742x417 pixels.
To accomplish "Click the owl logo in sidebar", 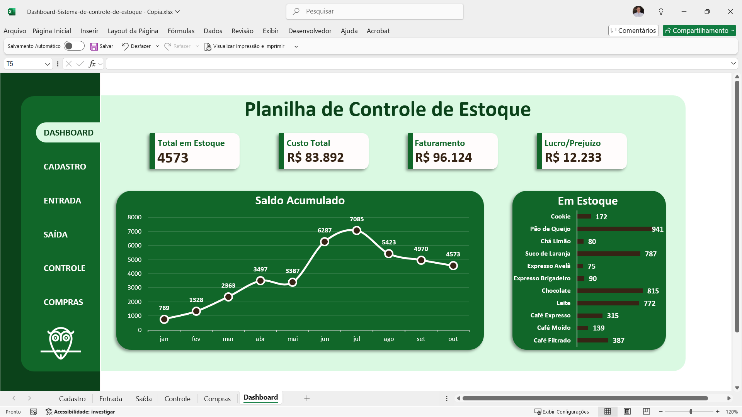I will point(61,343).
